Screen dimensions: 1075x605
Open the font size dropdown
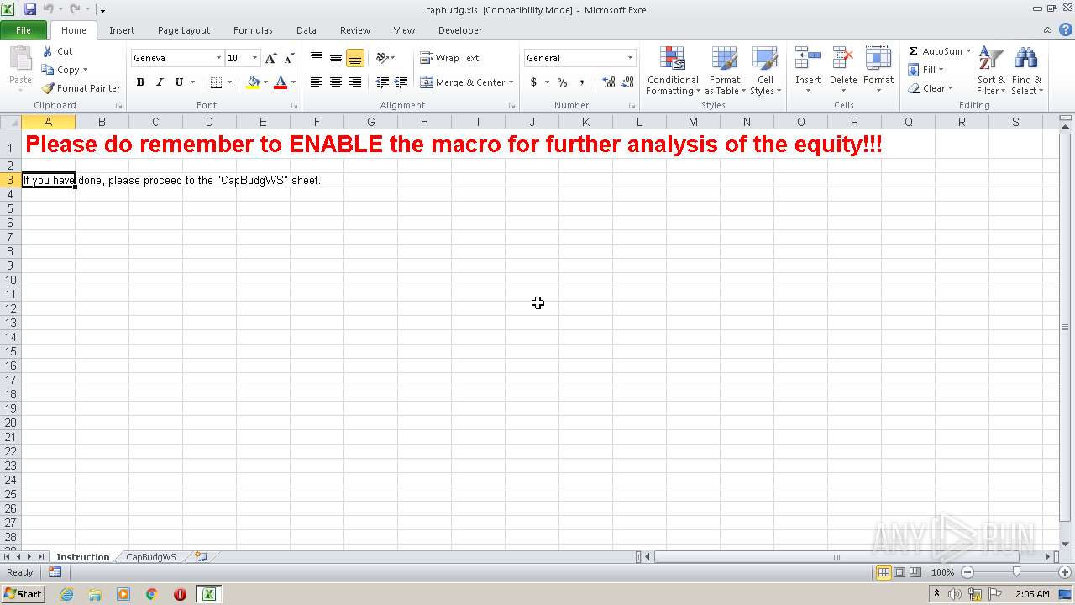click(254, 58)
